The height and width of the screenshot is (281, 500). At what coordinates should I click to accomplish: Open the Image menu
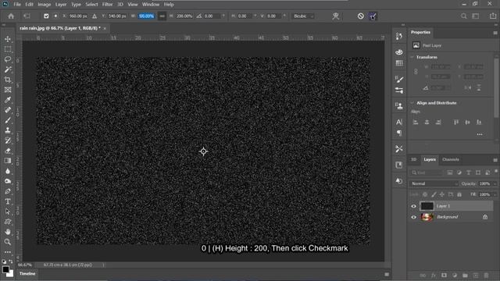tap(45, 5)
